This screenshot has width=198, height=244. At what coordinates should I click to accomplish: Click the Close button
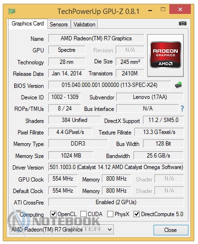pos(171,230)
